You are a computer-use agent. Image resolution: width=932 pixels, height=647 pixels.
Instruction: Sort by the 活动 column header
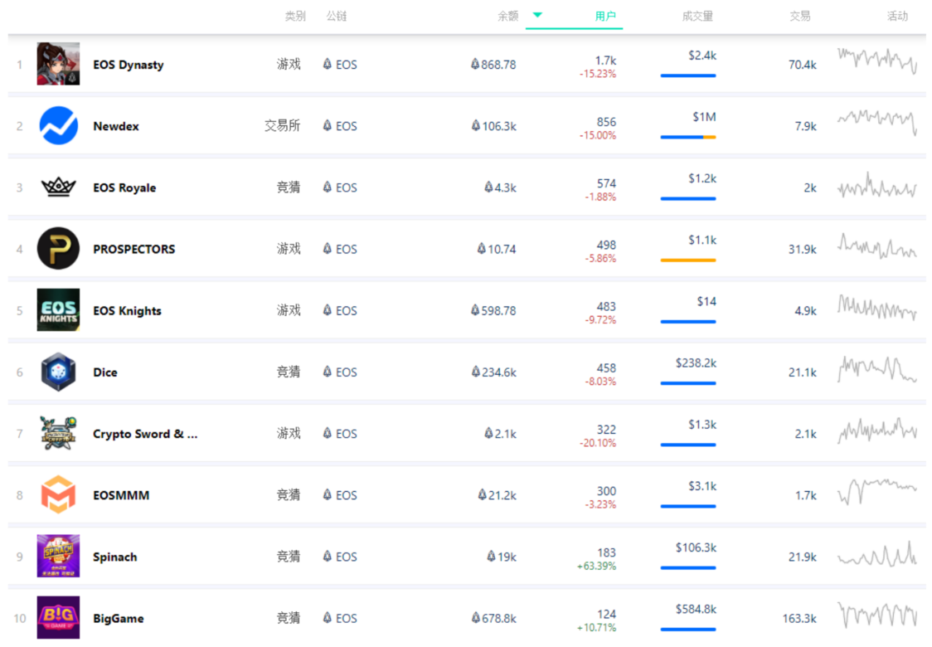[x=897, y=16]
